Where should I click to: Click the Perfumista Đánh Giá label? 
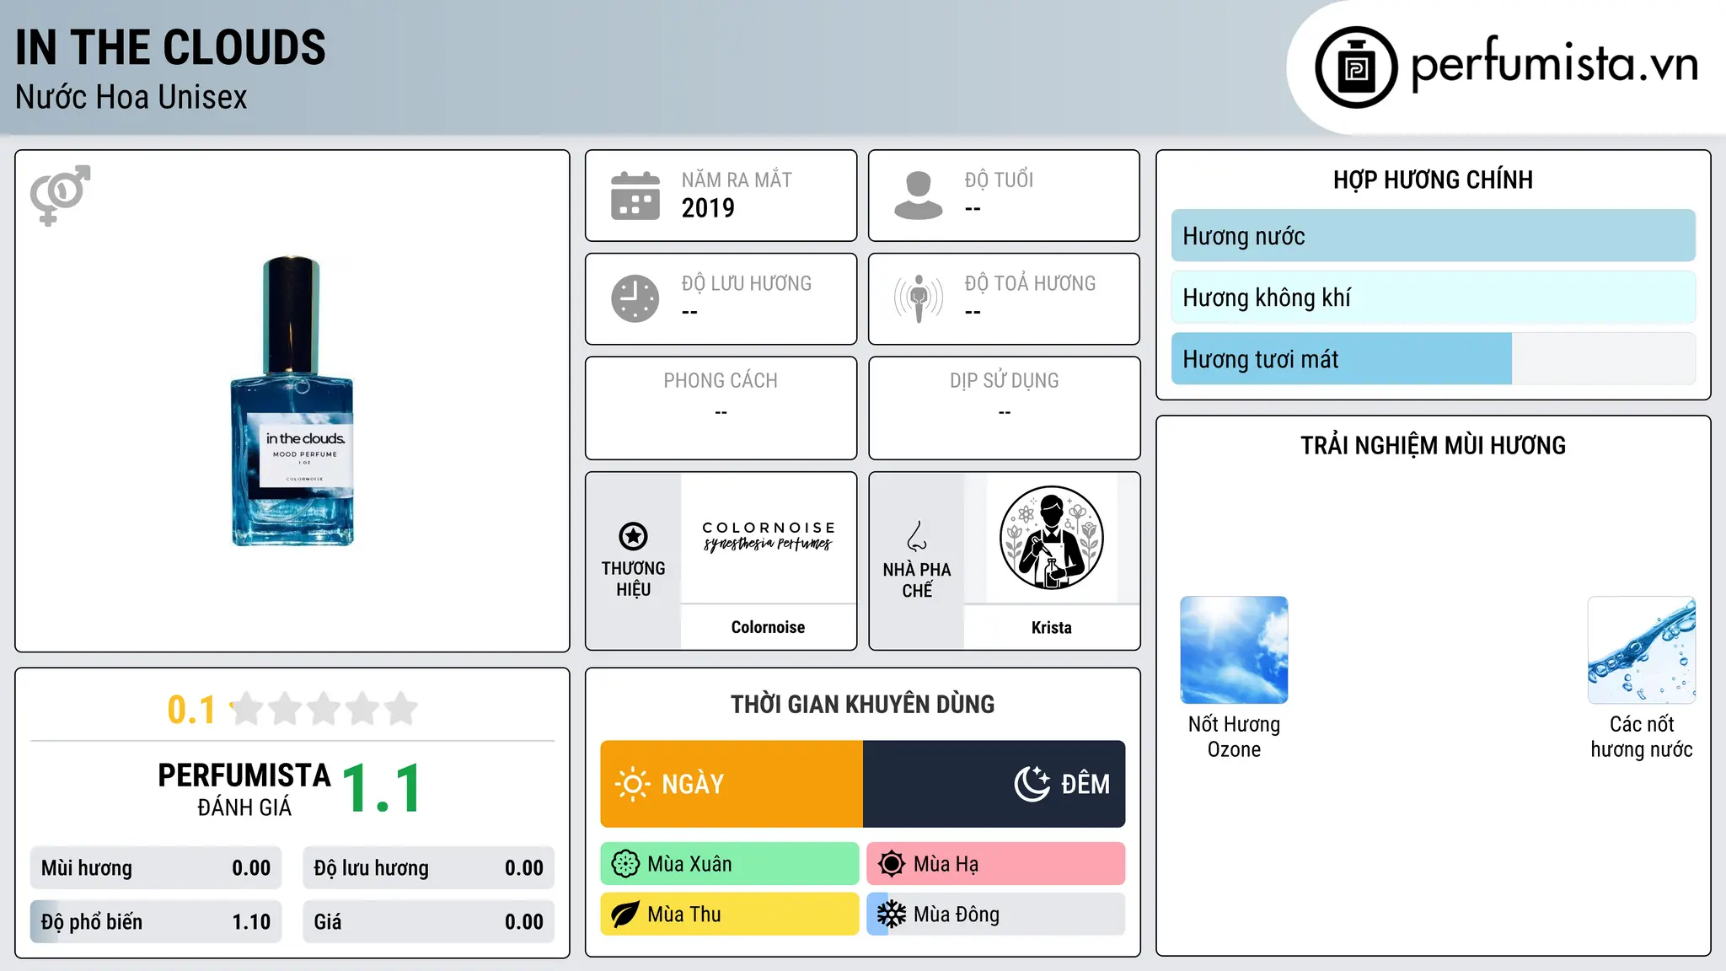pyautogui.click(x=244, y=789)
